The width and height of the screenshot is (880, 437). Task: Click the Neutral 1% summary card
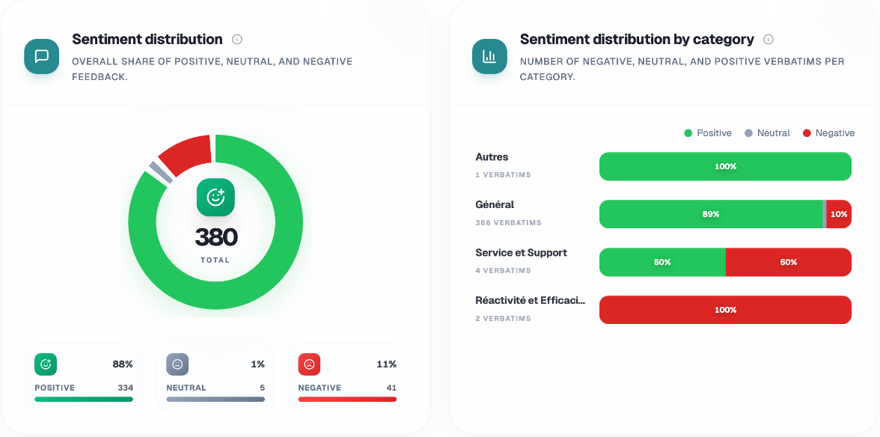pos(216,378)
